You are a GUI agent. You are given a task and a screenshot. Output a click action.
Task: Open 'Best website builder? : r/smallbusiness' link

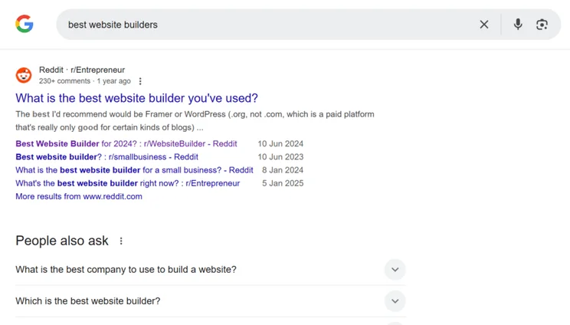pyautogui.click(x=107, y=156)
